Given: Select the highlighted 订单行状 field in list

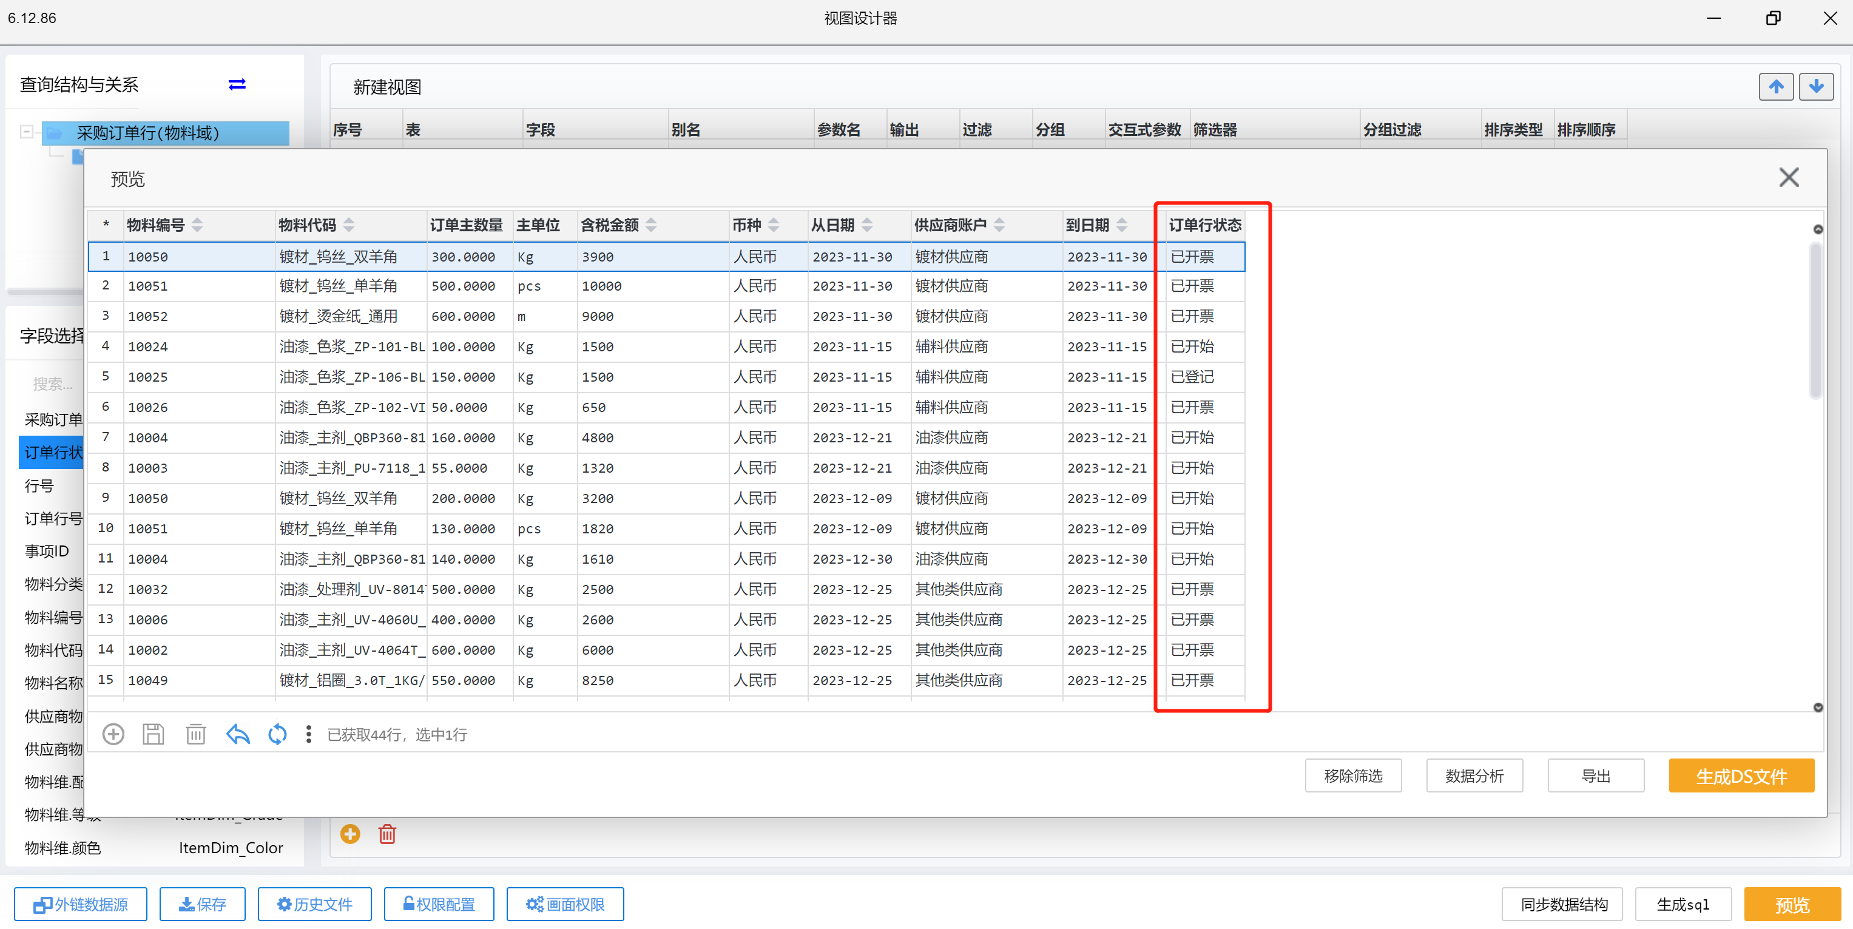Looking at the screenshot, I should coord(52,452).
